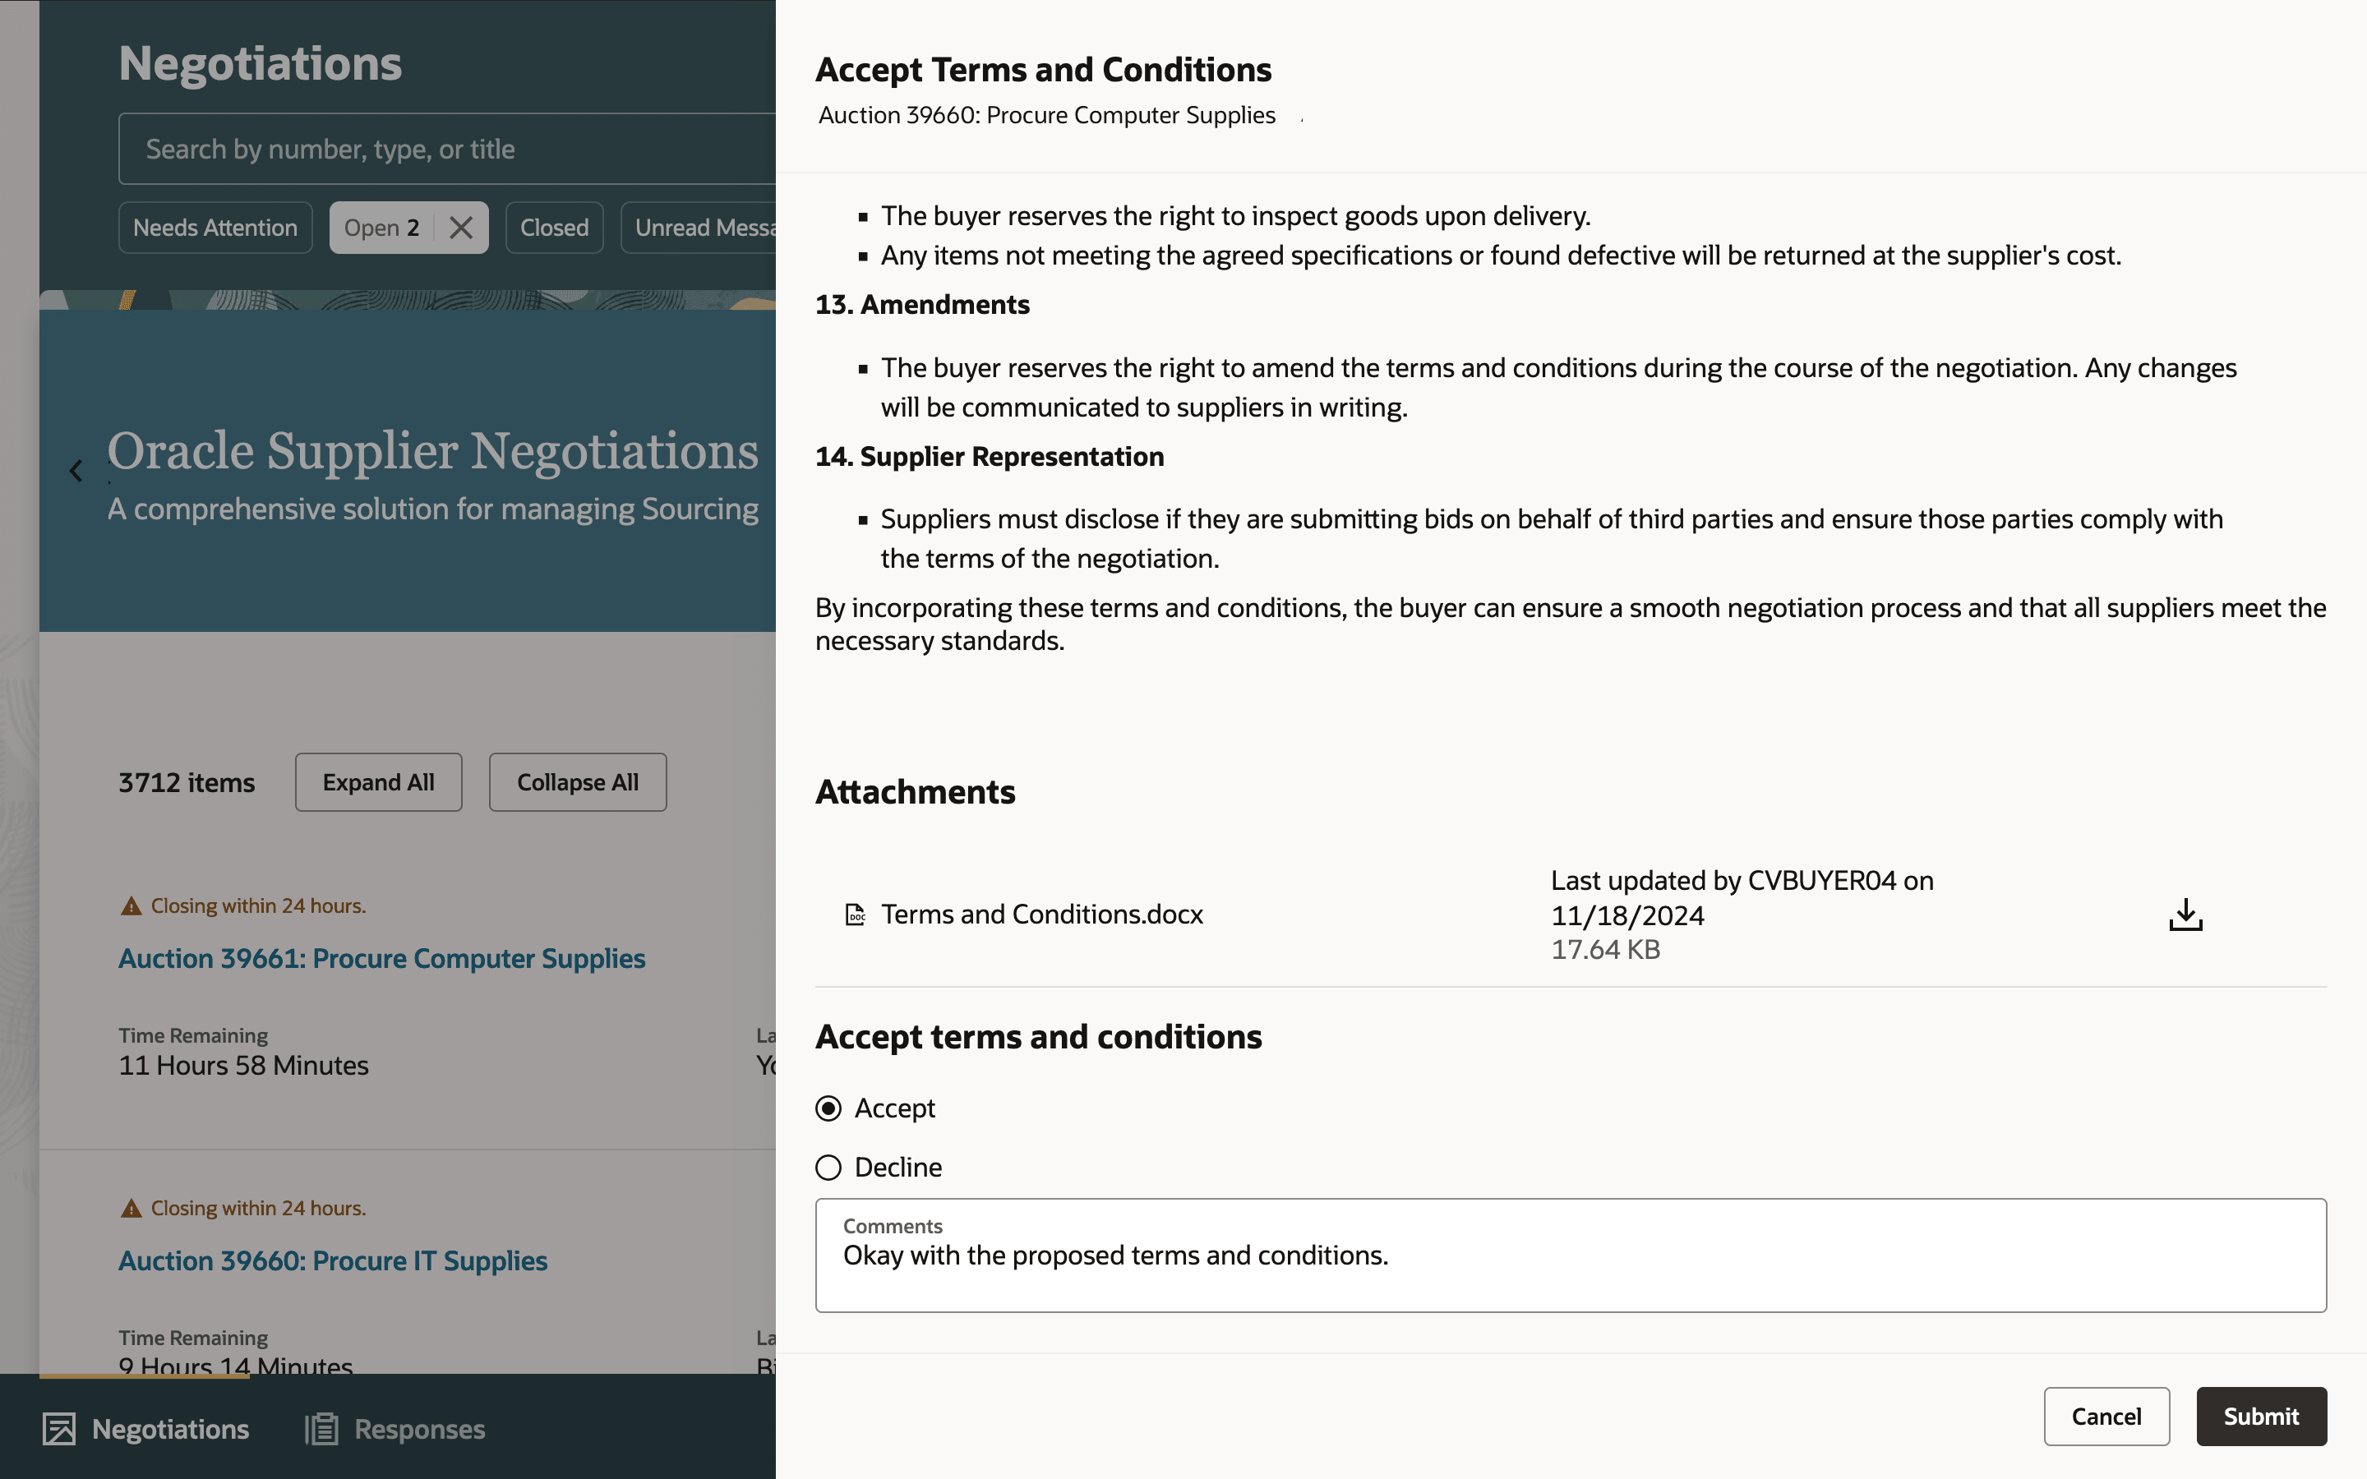
Task: Click the Negotiations icon in bottom bar
Action: pos(58,1429)
